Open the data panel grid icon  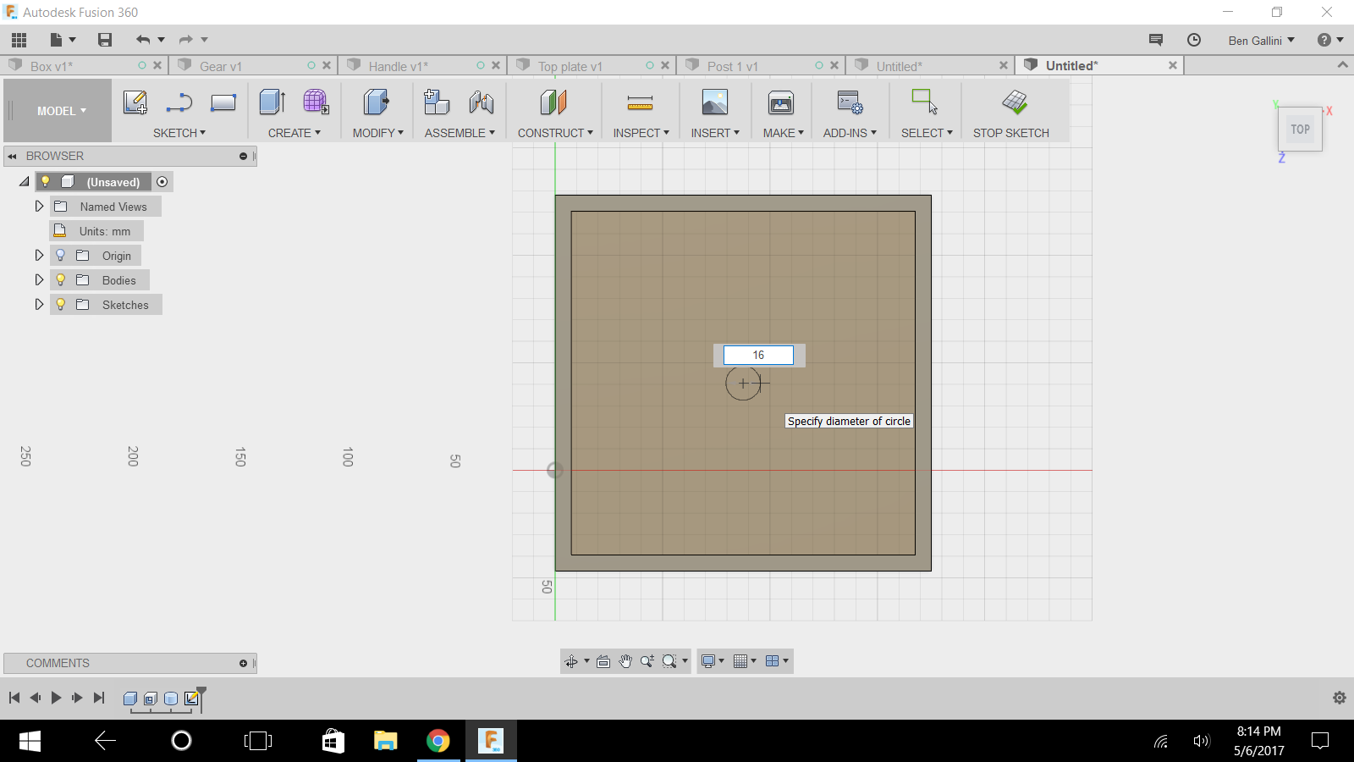(19, 40)
